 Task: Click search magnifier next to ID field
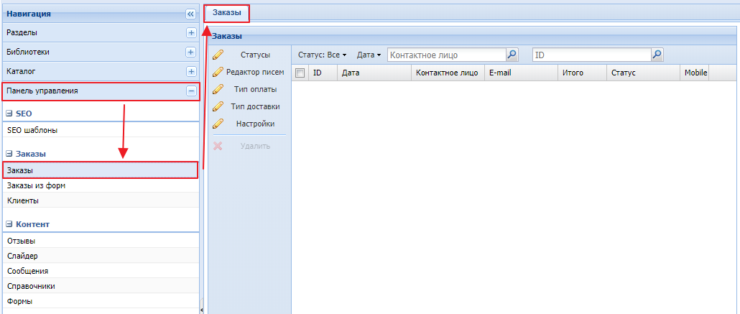point(657,55)
